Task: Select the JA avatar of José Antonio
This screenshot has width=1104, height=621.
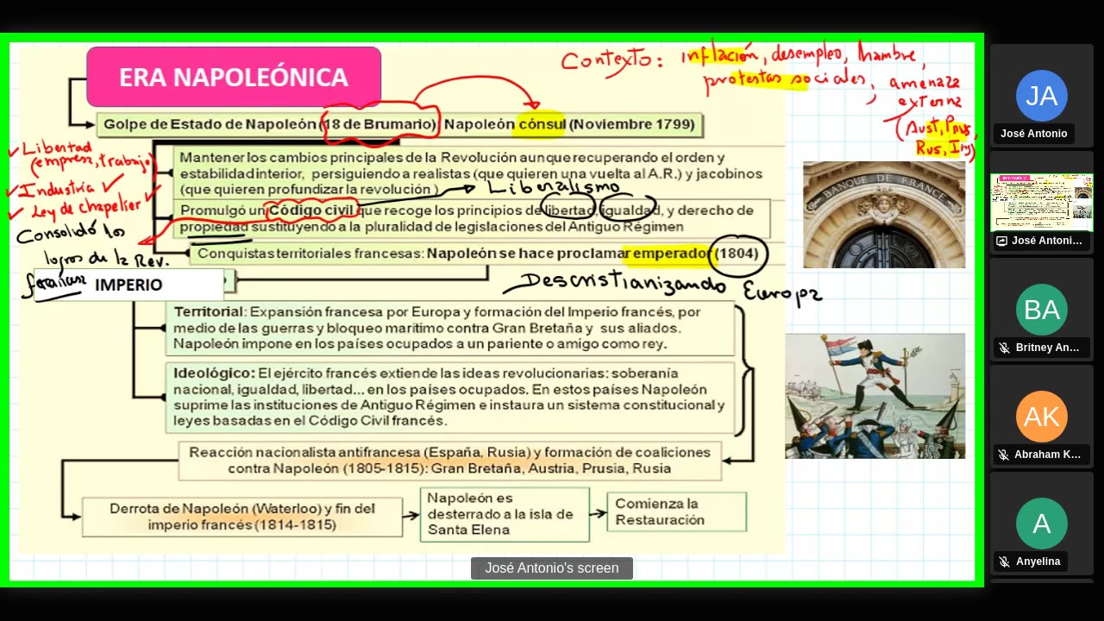Action: pos(1041,96)
